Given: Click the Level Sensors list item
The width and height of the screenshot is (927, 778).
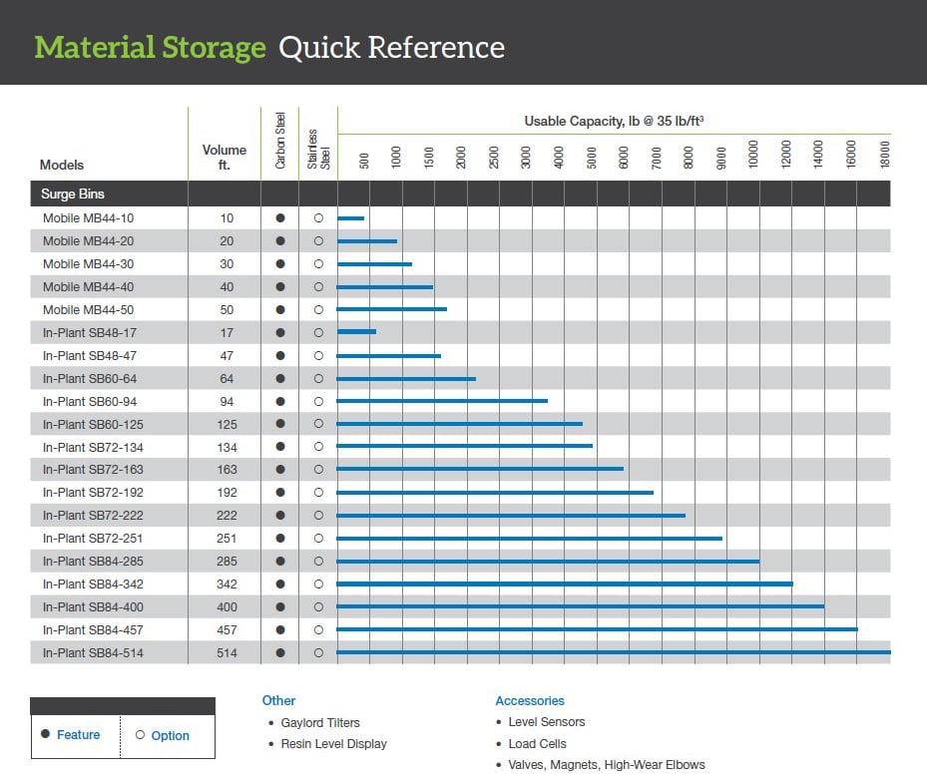Looking at the screenshot, I should click(546, 722).
